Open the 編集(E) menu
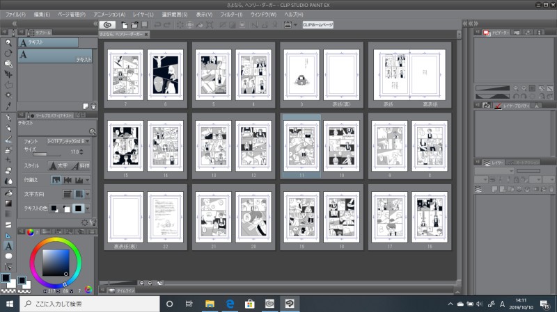Screen dimensions: 557x312 pyautogui.click(x=42, y=15)
